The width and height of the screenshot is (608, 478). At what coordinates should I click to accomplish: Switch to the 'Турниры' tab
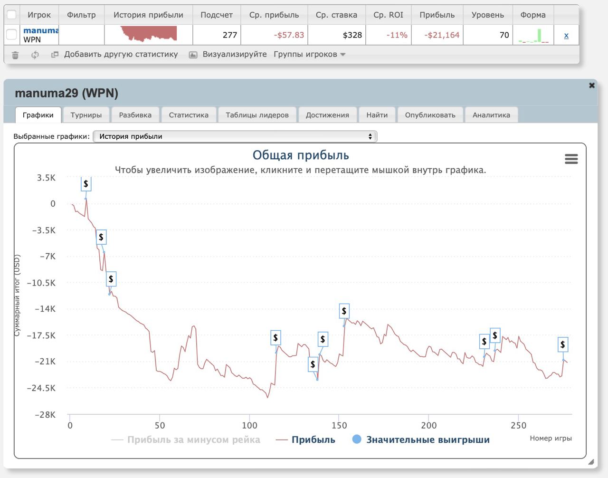(x=86, y=115)
